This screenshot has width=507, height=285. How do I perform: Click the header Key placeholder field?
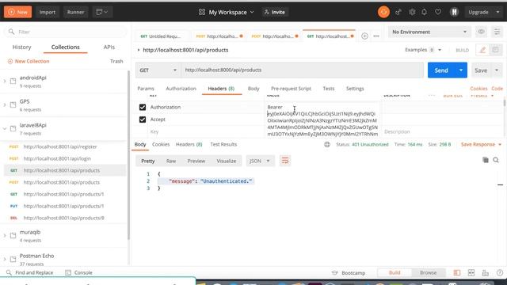[206, 132]
